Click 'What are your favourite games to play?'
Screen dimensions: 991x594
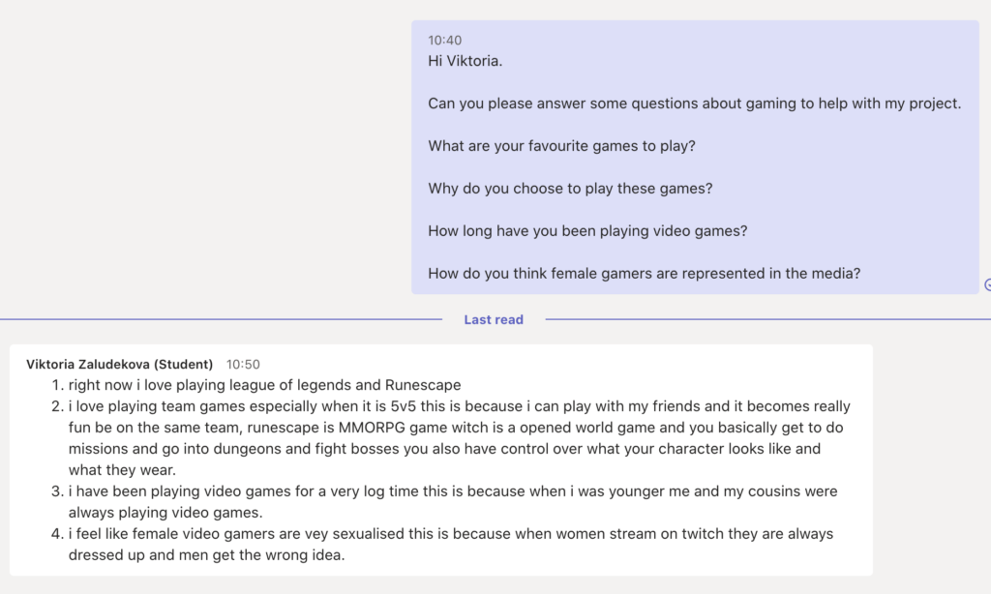[562, 146]
